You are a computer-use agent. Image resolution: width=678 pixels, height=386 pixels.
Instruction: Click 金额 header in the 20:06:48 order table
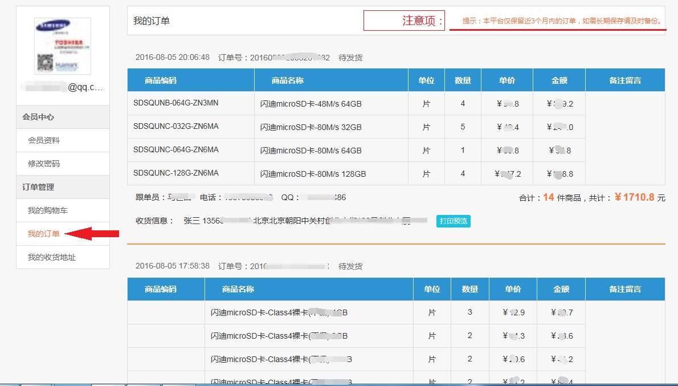559,80
